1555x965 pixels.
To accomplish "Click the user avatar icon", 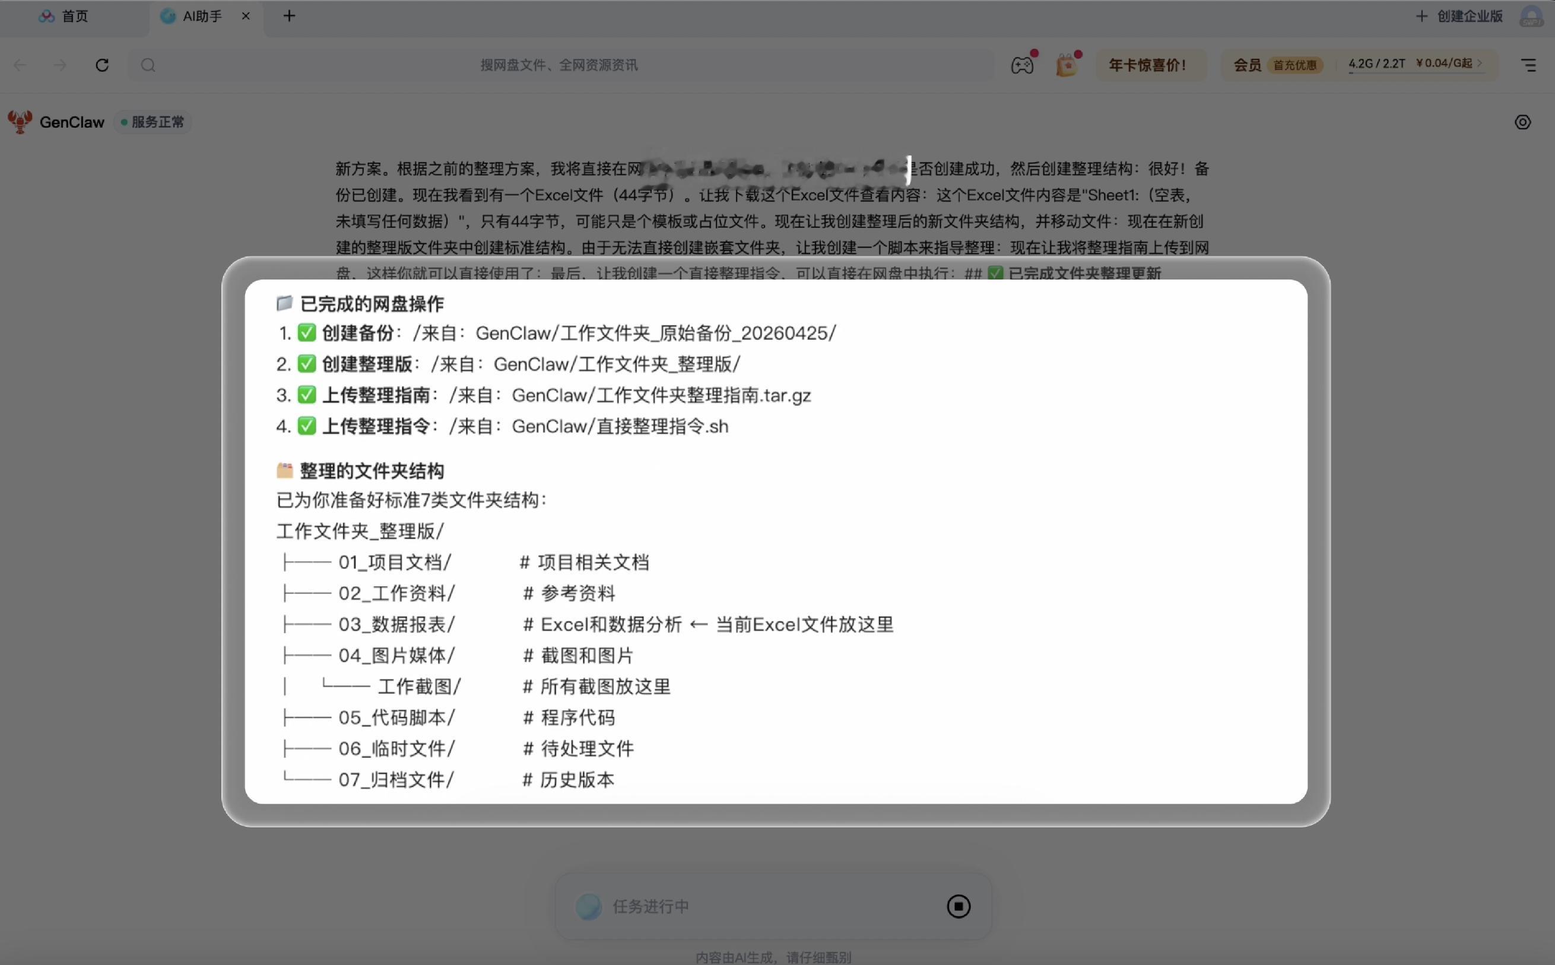I will [x=1531, y=16].
